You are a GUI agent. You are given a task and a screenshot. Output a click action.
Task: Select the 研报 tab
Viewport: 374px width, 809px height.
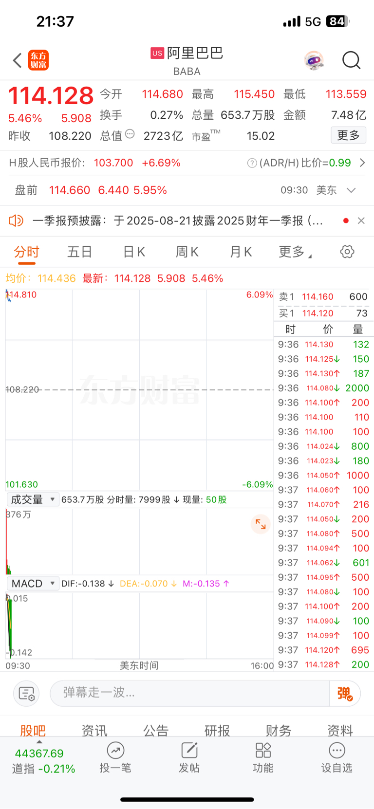[x=217, y=730]
